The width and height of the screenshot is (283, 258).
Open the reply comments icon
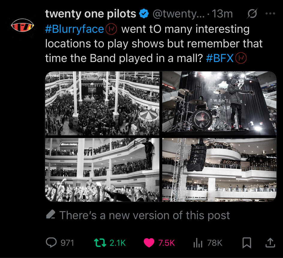tap(51, 242)
